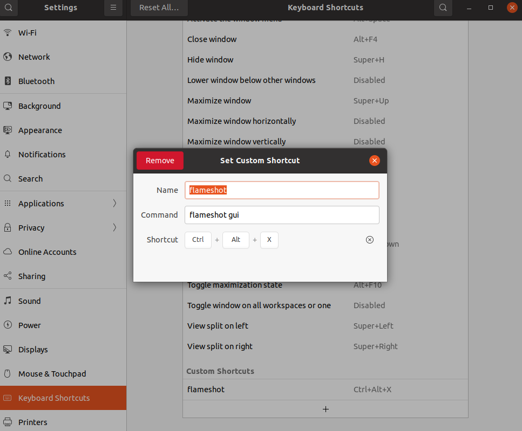Image resolution: width=522 pixels, height=431 pixels.
Task: Click the search icon in Keyboard Shortcuts header
Action: pos(443,8)
